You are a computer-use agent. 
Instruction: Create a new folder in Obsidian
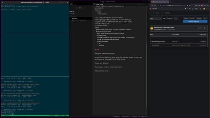click(x=80, y=8)
